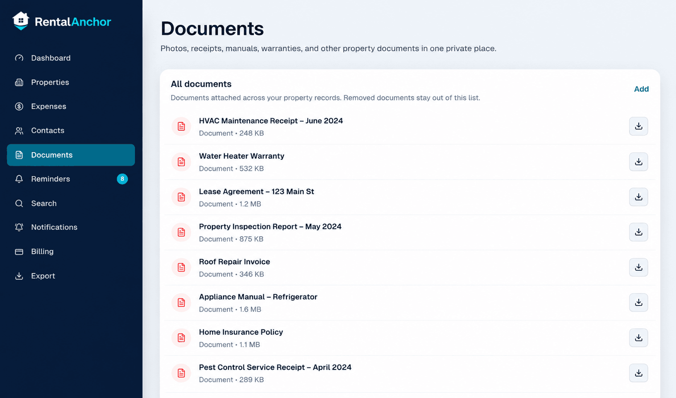Open Appliance Manual – Refrigerator title
Image resolution: width=676 pixels, height=398 pixels.
(258, 297)
